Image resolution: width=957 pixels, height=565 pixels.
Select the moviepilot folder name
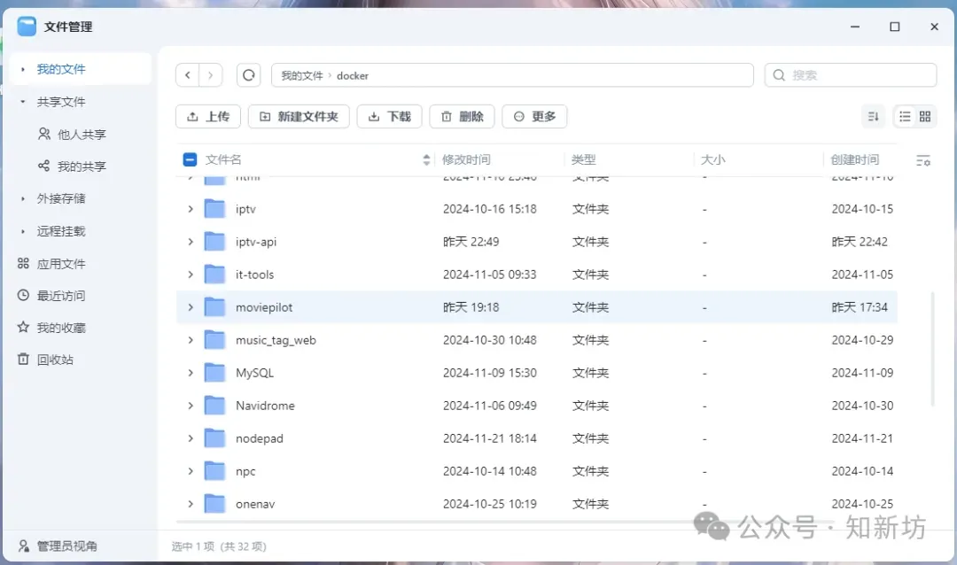click(264, 307)
